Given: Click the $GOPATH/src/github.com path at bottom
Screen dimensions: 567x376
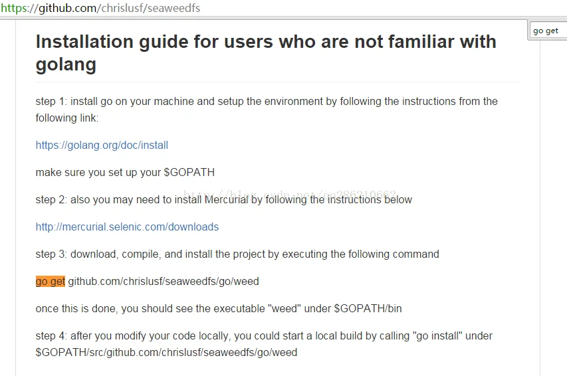Looking at the screenshot, I should point(166,353).
